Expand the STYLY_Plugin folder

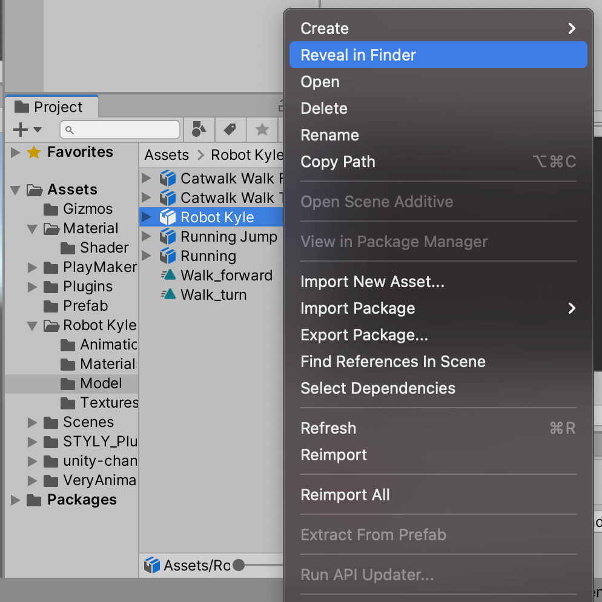32,442
